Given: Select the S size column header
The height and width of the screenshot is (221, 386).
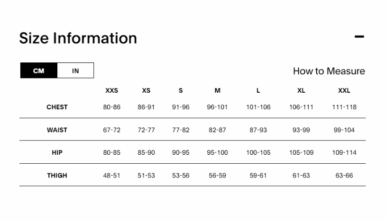Looking at the screenshot, I should [x=181, y=90].
